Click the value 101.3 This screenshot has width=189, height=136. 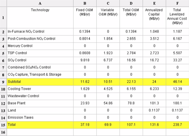(x=154, y=103)
